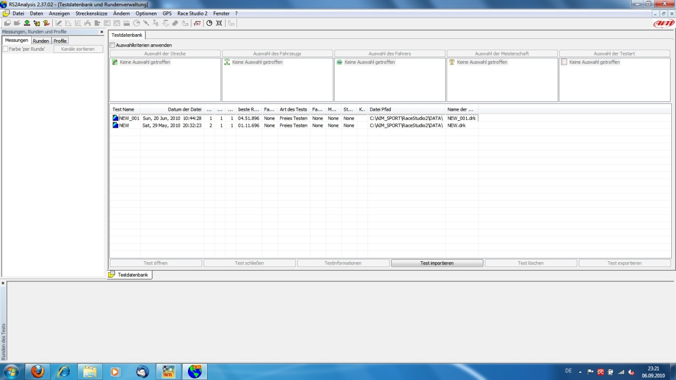Open the Windows Start menu
The width and height of the screenshot is (676, 380).
coord(11,372)
